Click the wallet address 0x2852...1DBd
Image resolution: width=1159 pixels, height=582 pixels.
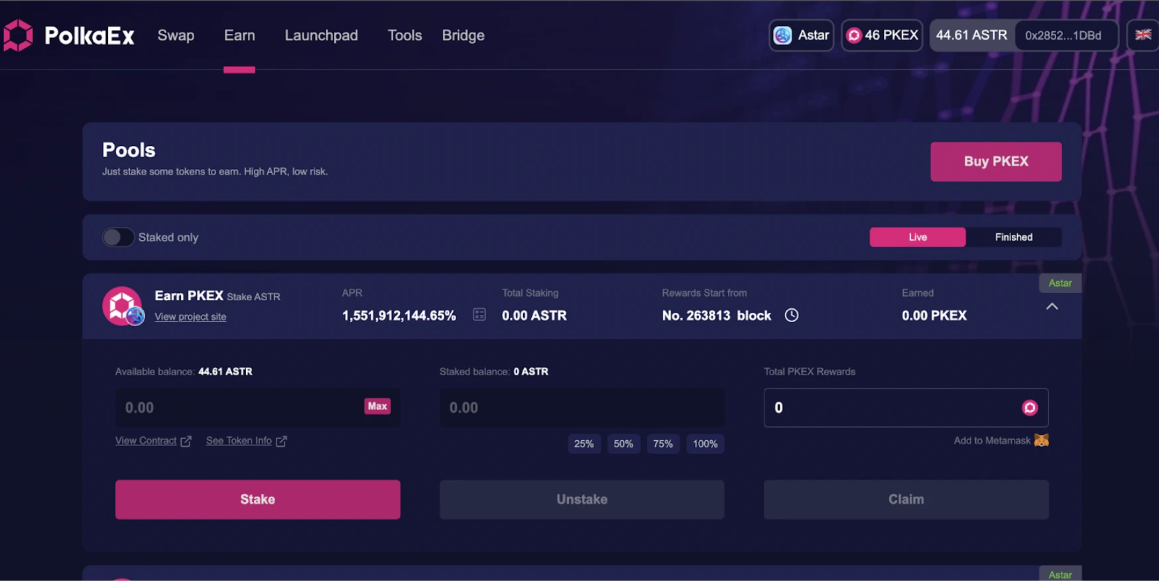[x=1063, y=35]
